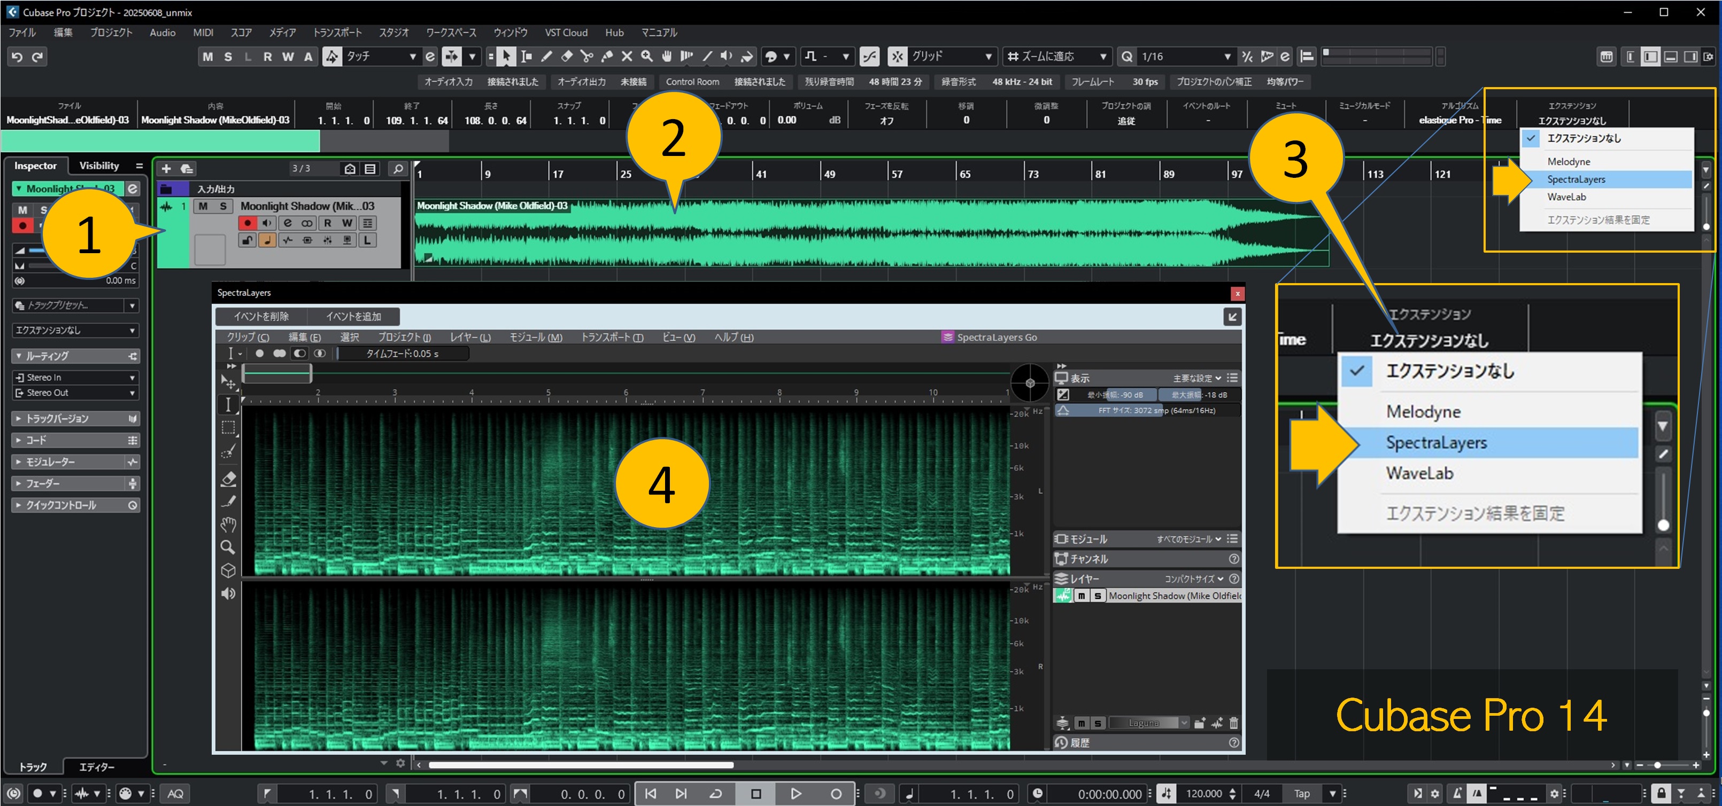This screenshot has height=806, width=1722.
Task: Click the Add Track plus icon
Action: pos(166,168)
